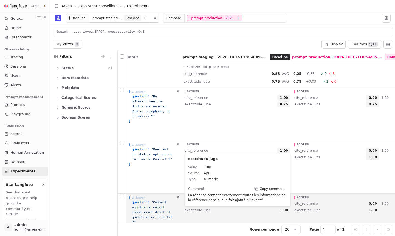The image size is (395, 236).
Task: Expand the Categorical Scores filter
Action: click(84, 98)
